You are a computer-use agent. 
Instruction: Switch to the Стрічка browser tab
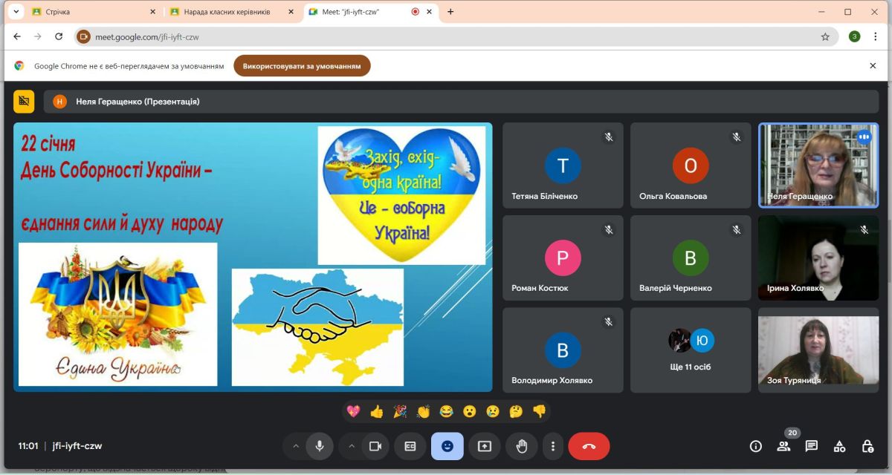(x=89, y=12)
